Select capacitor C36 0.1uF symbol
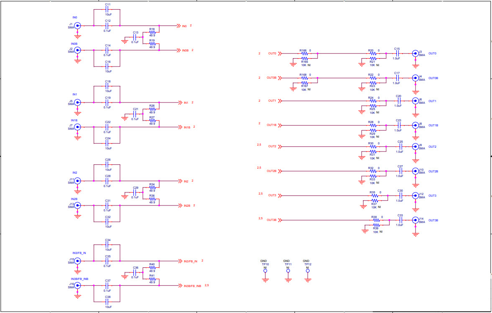Image resolution: width=492 pixels, height=313 pixels. [135, 272]
